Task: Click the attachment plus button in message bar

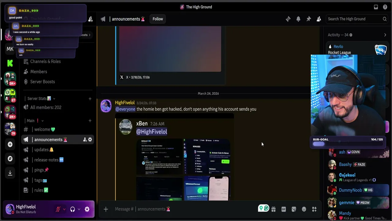Action: click(106, 209)
